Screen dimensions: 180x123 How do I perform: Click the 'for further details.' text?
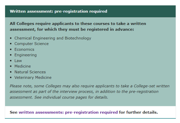click(138, 112)
